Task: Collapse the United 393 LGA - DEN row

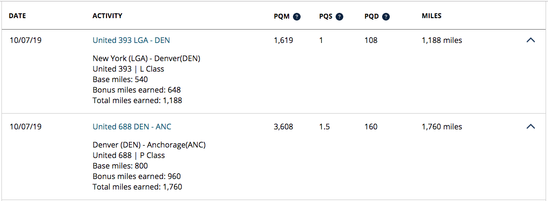Action: [x=530, y=41]
